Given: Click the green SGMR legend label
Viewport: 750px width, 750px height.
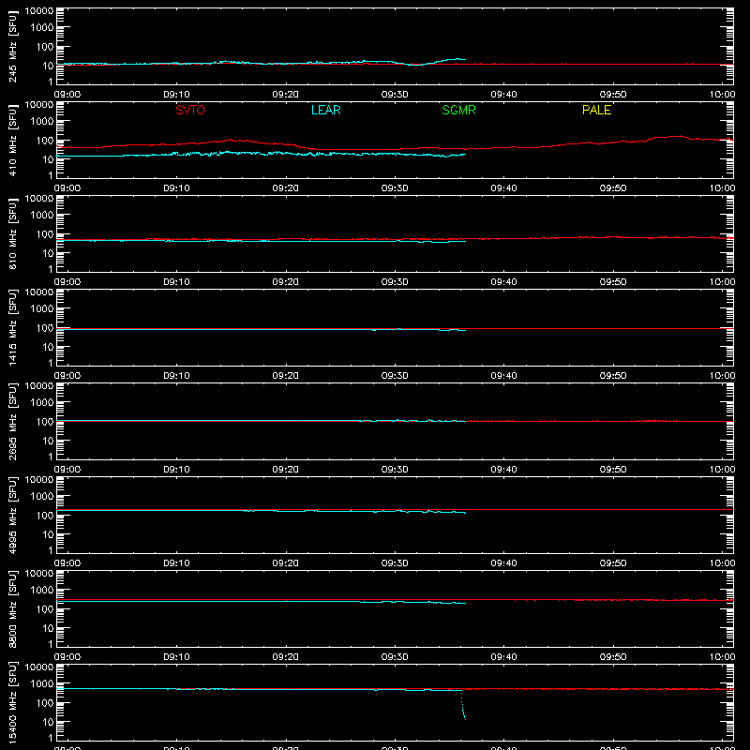Looking at the screenshot, I should tap(458, 110).
